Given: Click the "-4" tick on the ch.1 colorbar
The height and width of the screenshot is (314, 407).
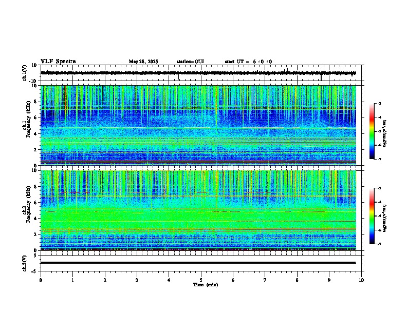Looking at the screenshot, I should [379, 117].
